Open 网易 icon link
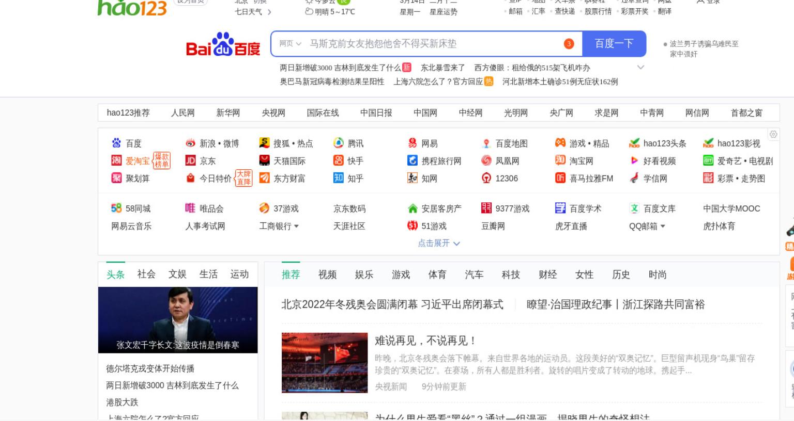794x421 pixels. pyautogui.click(x=413, y=143)
